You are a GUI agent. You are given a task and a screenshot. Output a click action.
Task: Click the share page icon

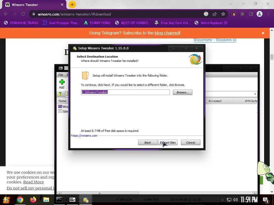(215, 14)
